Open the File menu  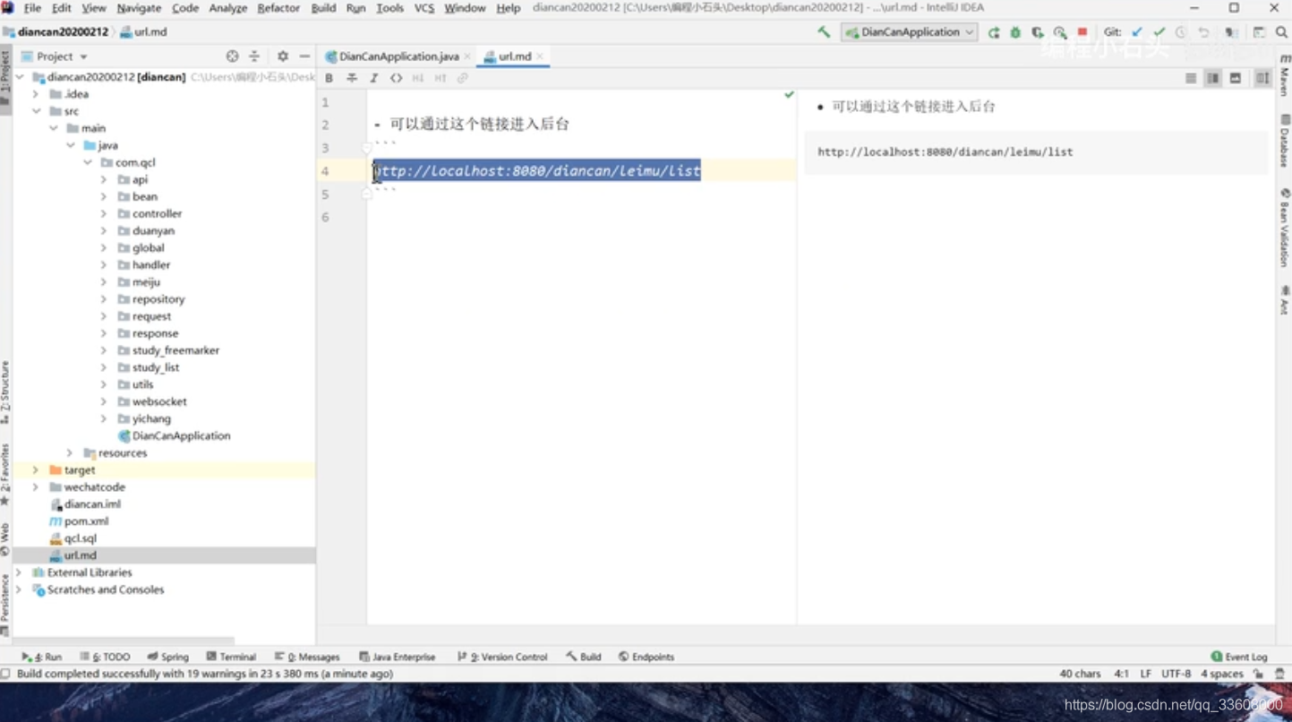(x=32, y=8)
